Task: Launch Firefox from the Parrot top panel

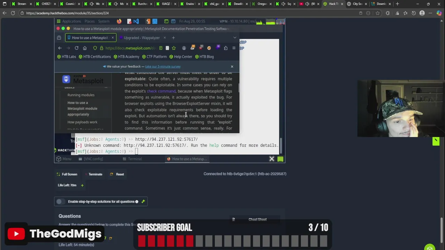Action: pyautogui.click(x=119, y=21)
